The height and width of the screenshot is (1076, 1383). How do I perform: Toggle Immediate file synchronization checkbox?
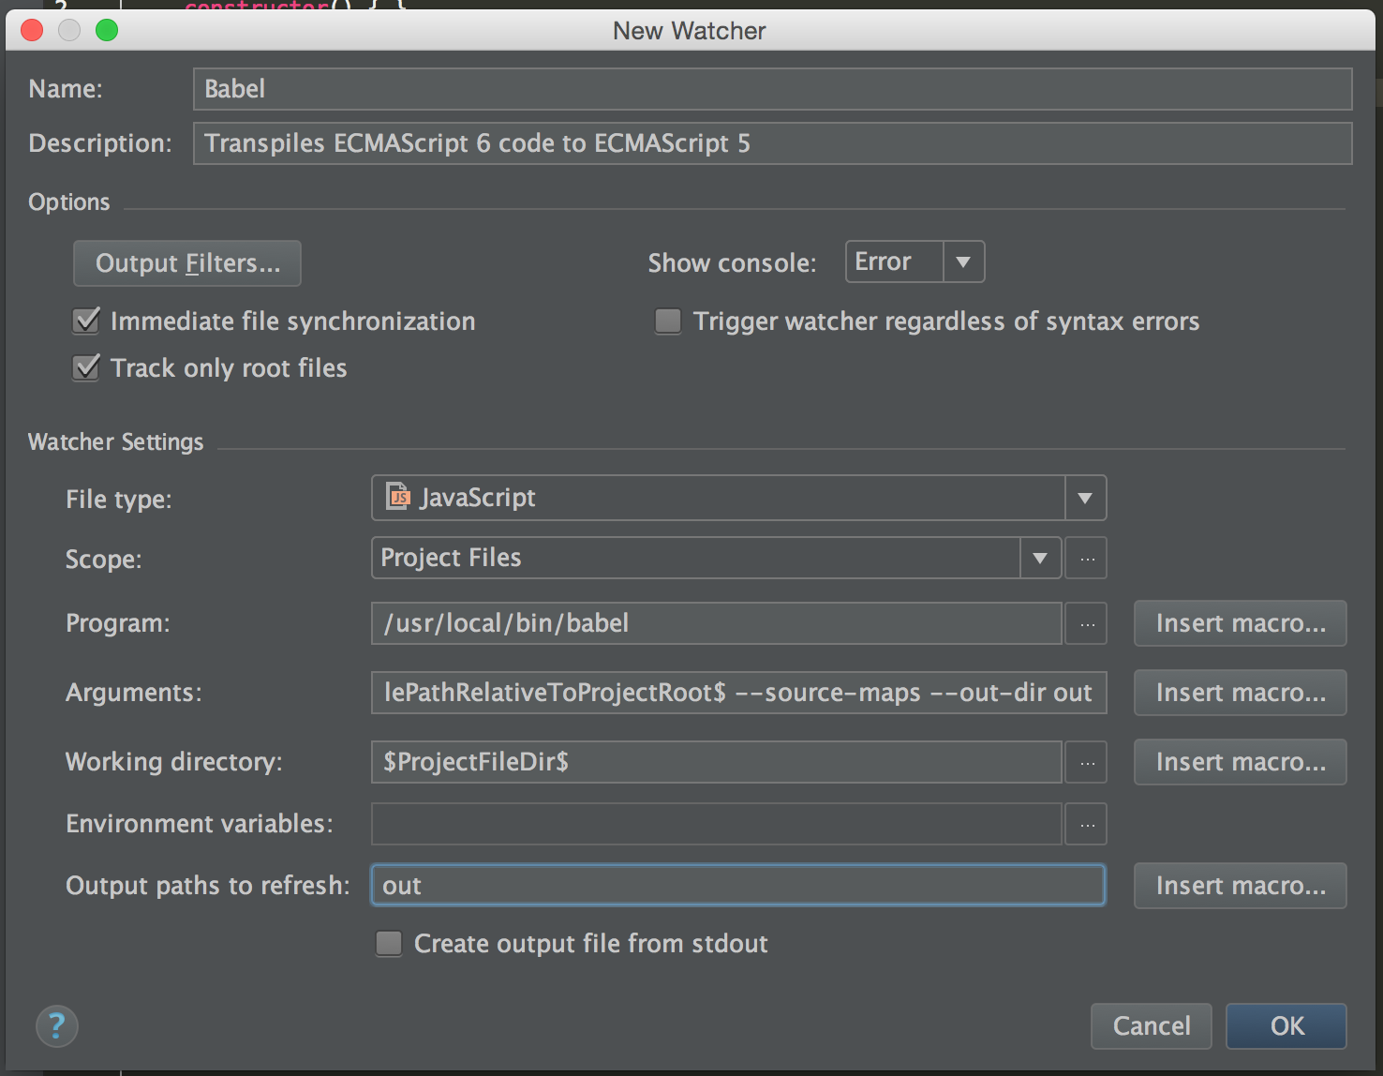(86, 321)
